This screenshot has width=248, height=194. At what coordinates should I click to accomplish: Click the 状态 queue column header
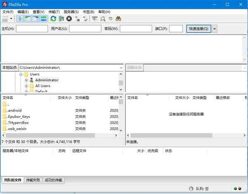[x=169, y=151]
